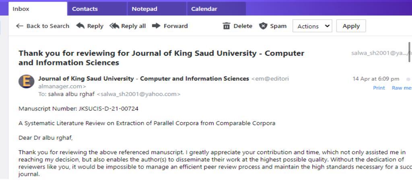Screen dimensions: 412x192
Task: Click the Back to Search text link
Action: click(x=47, y=26)
